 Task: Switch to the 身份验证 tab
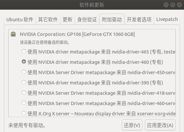(87, 19)
